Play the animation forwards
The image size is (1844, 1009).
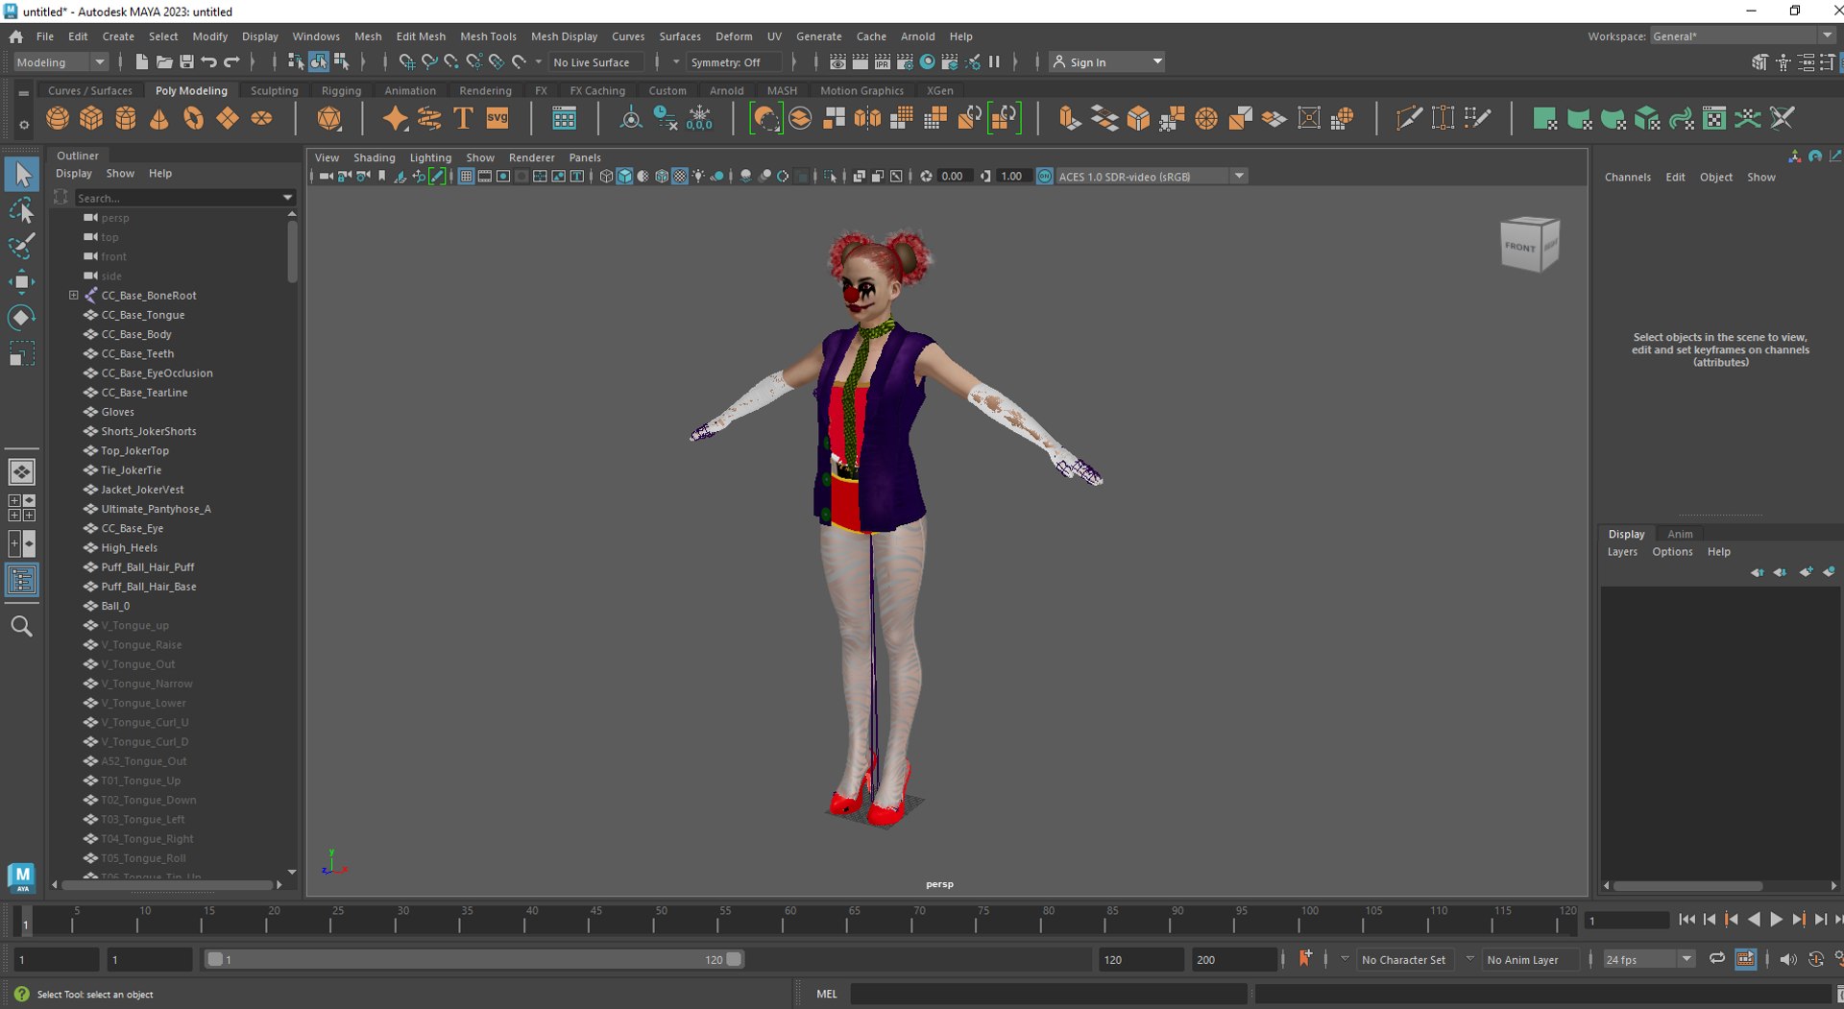pyautogui.click(x=1776, y=920)
